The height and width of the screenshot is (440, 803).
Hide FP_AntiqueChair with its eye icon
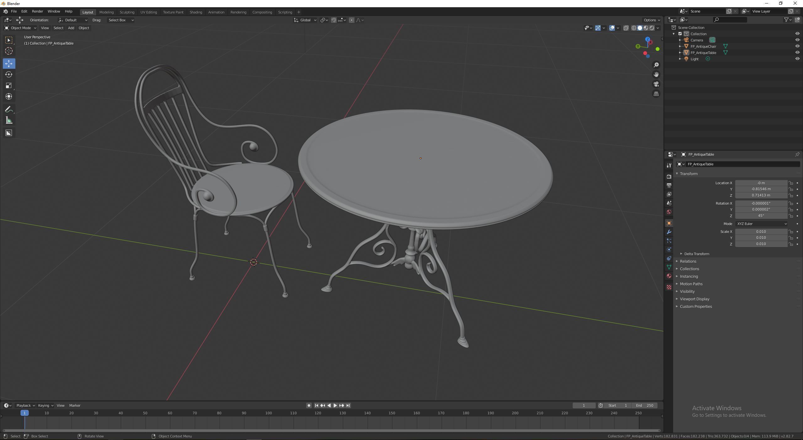(x=797, y=46)
